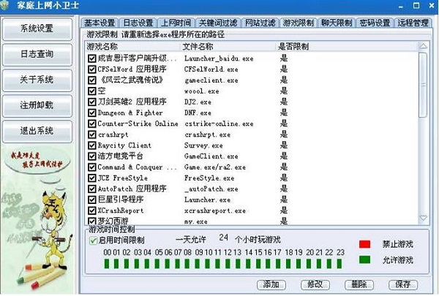
Task: Open the 系统设置 sidebar section
Action: 37,29
